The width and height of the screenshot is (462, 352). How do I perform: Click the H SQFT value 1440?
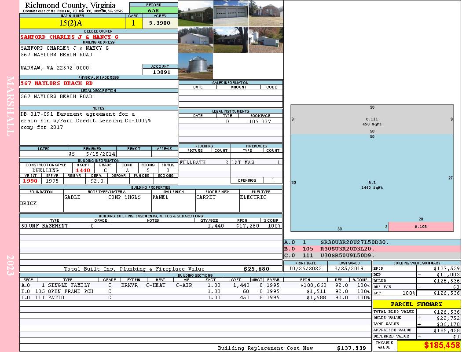(x=83, y=170)
